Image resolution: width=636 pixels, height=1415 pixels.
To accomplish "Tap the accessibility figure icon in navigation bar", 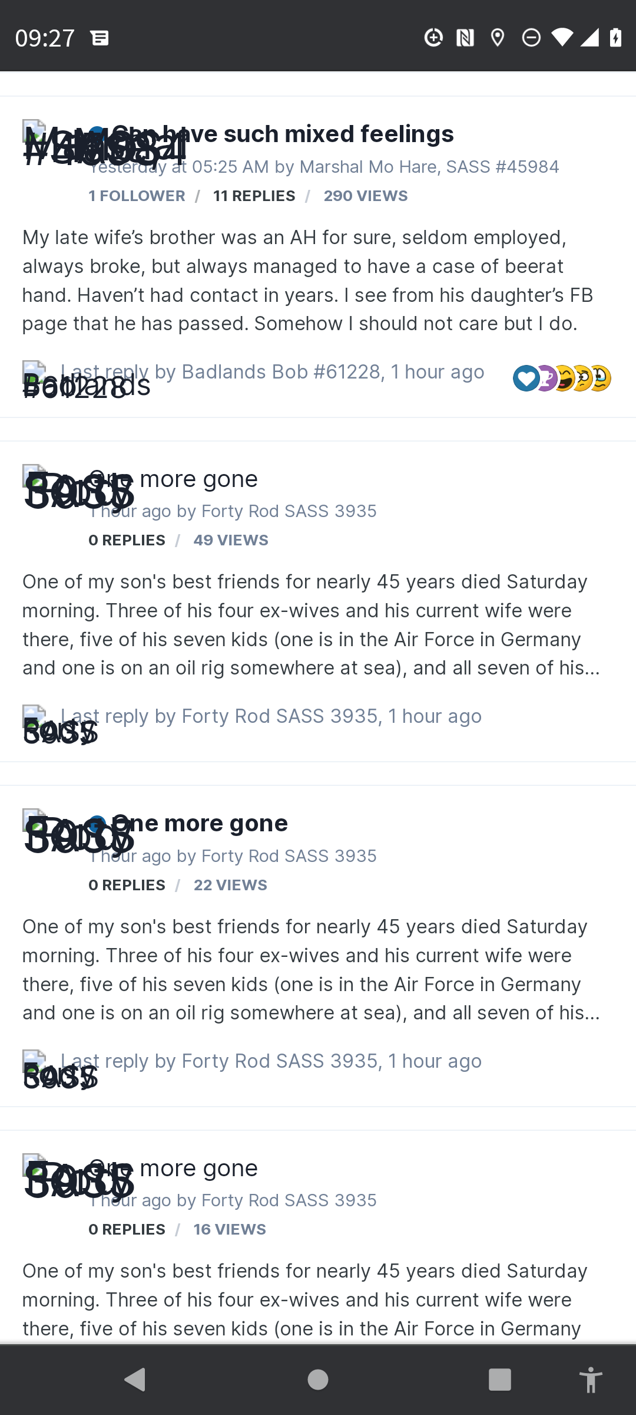I will pyautogui.click(x=591, y=1380).
